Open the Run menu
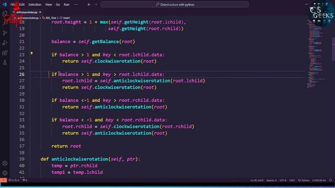The image size is (335, 188). click(66, 5)
